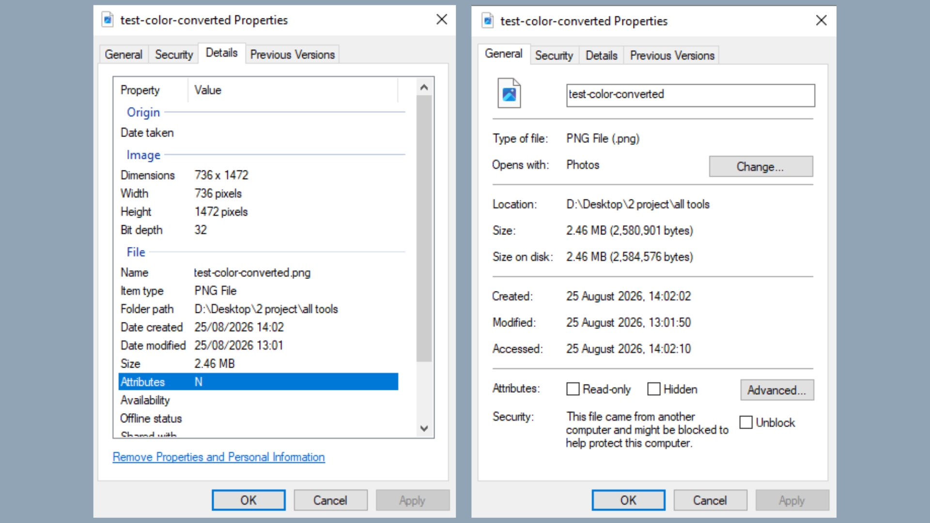Click the Property column header
The image size is (930, 523).
tap(151, 90)
